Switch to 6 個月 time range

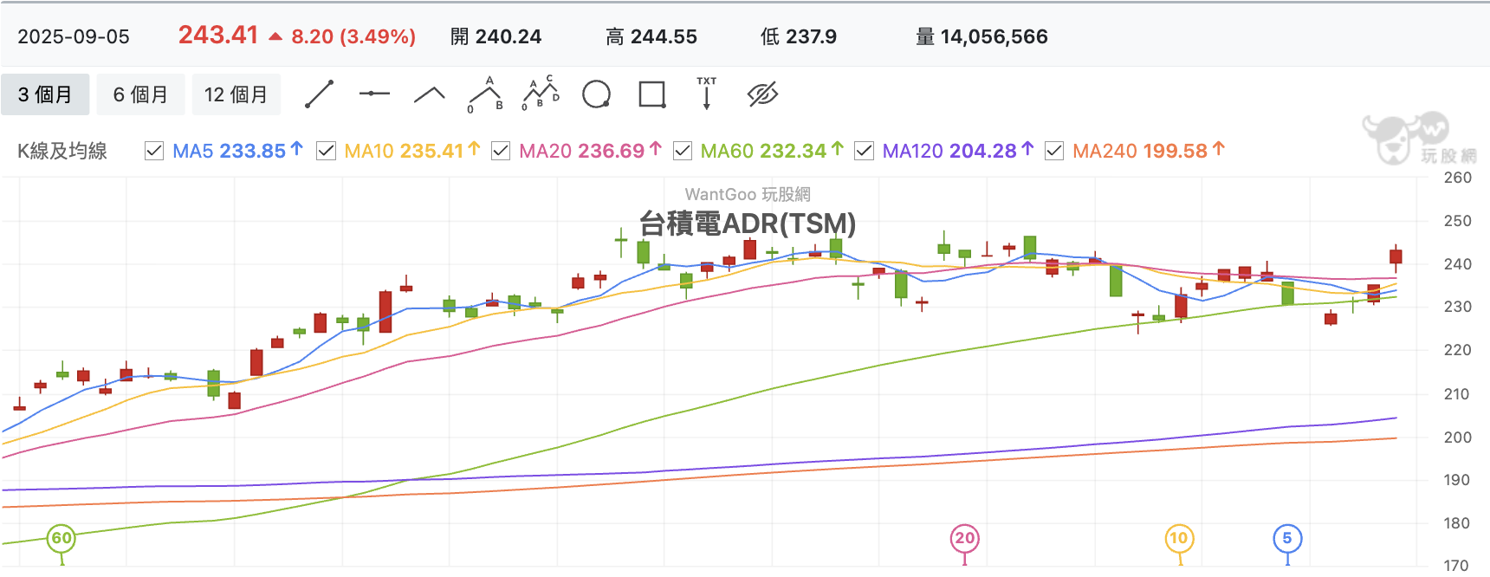coord(140,94)
